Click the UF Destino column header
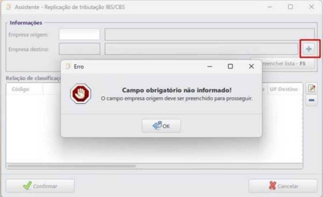323x197 pixels. click(x=284, y=89)
